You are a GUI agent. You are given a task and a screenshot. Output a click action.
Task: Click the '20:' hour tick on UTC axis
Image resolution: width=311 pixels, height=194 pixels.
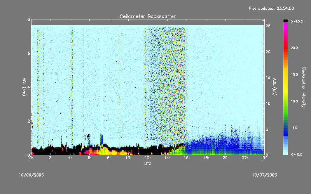[x=225, y=158]
